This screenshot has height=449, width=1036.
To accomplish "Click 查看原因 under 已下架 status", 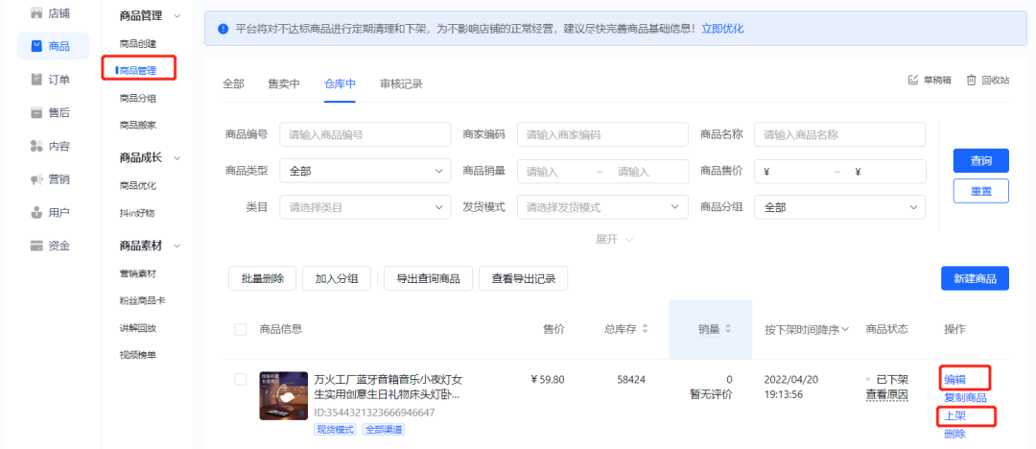I will pyautogui.click(x=887, y=395).
